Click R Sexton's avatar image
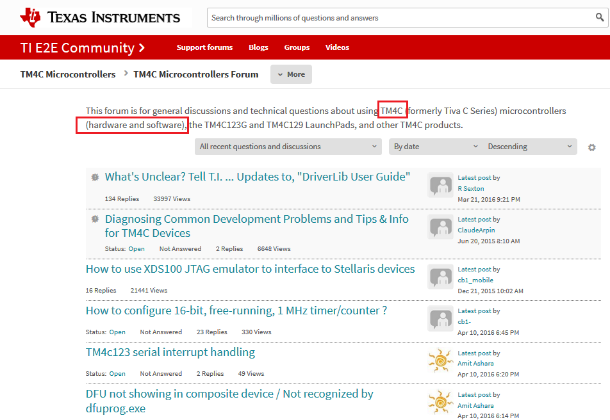Image resolution: width=610 pixels, height=420 pixels. [440, 185]
